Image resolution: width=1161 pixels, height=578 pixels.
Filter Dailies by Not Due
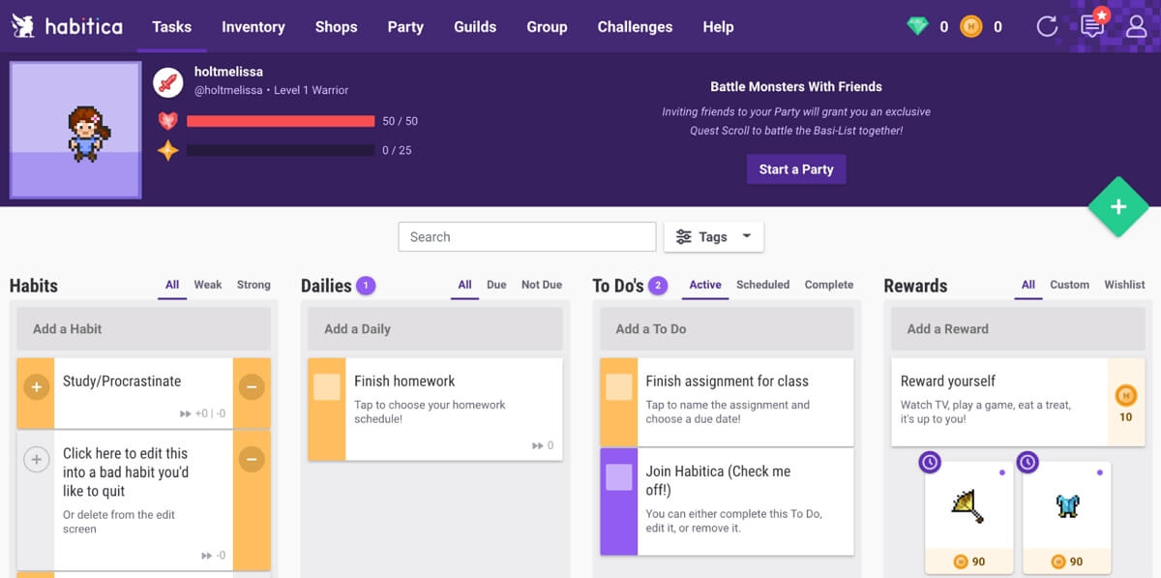coord(542,285)
